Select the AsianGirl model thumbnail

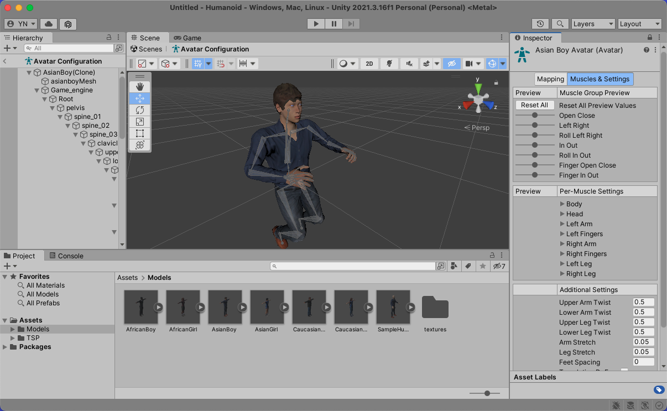(x=267, y=307)
